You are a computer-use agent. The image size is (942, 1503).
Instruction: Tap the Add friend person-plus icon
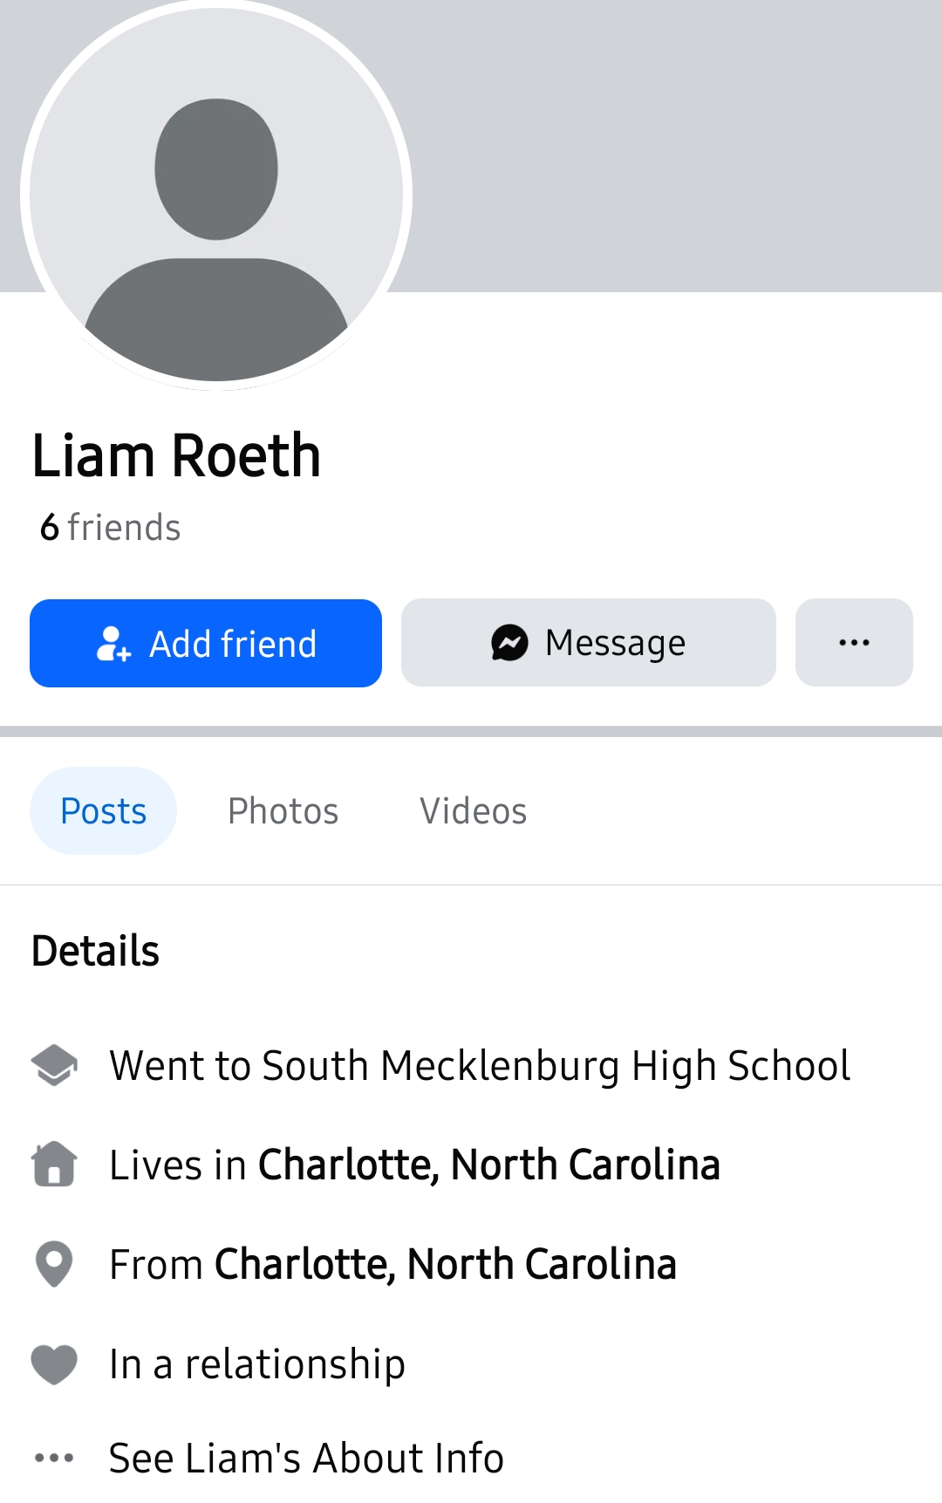[x=113, y=644]
